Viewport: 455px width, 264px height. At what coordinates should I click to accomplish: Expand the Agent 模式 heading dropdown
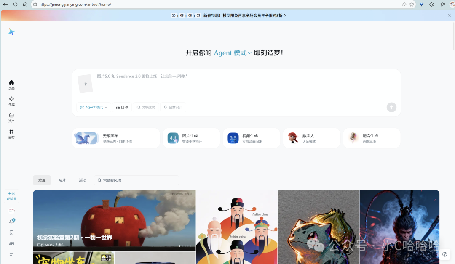point(233,53)
